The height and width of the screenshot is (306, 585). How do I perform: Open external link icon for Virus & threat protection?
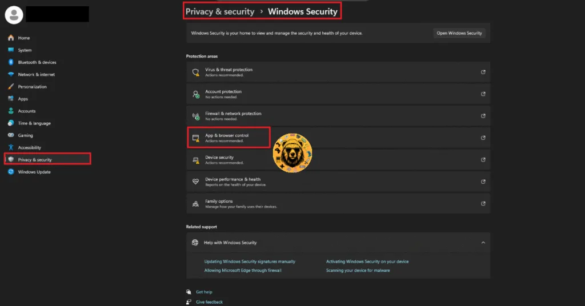point(483,72)
